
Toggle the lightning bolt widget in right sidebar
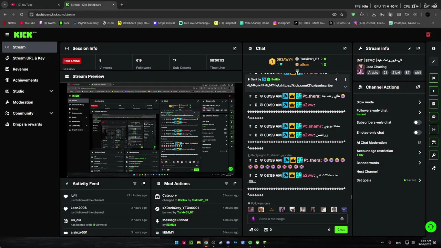pos(433,91)
